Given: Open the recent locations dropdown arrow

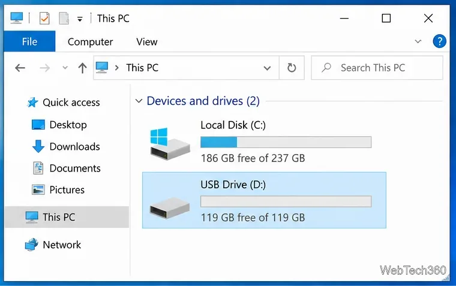Looking at the screenshot, I should 65,68.
